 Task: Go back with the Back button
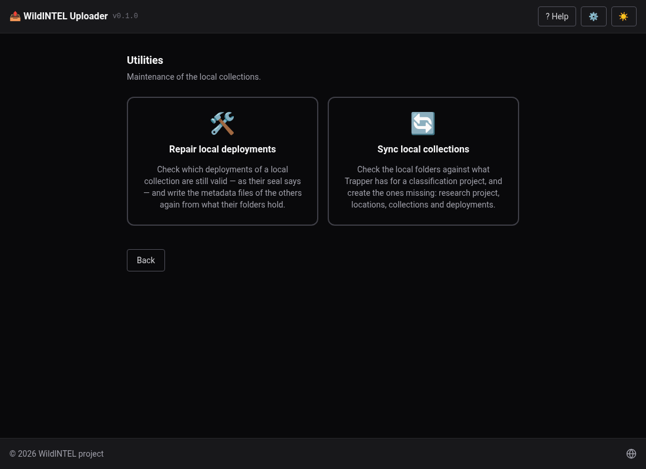pos(146,260)
